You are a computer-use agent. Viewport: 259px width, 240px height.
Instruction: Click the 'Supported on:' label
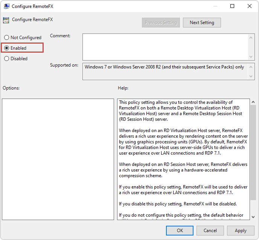(x=64, y=65)
